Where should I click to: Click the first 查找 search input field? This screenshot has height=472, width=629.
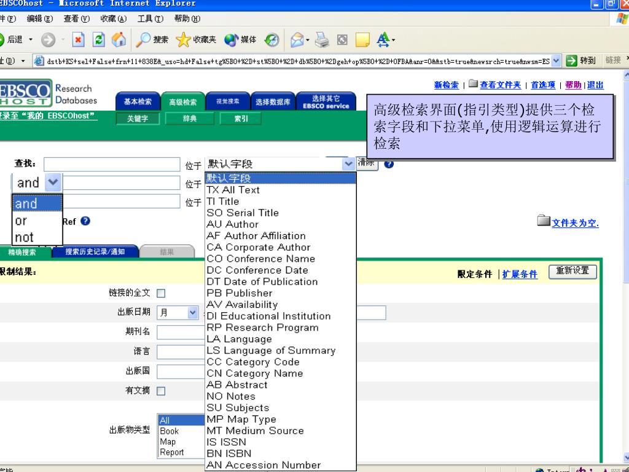(112, 164)
